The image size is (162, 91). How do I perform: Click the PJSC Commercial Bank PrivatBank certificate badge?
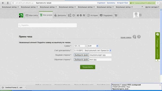click(143, 3)
